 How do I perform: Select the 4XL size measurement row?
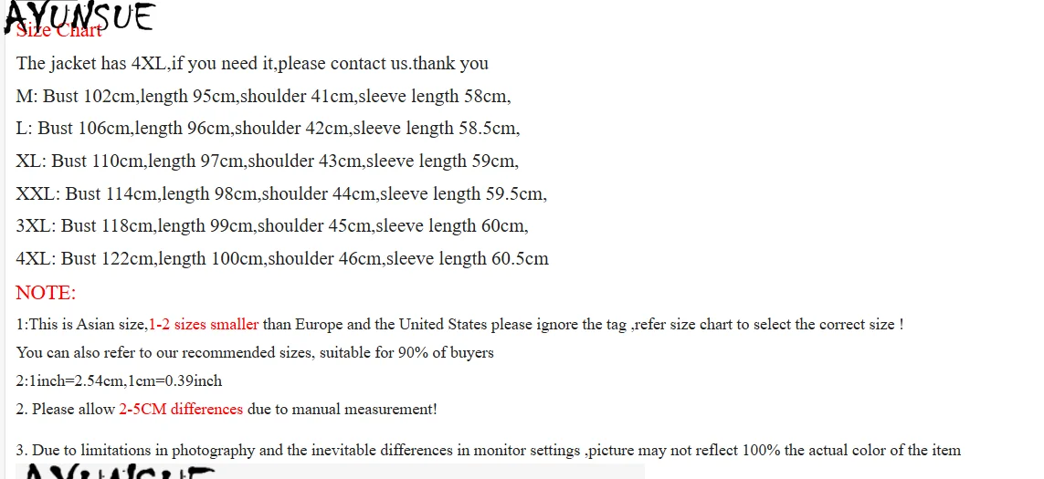(282, 258)
